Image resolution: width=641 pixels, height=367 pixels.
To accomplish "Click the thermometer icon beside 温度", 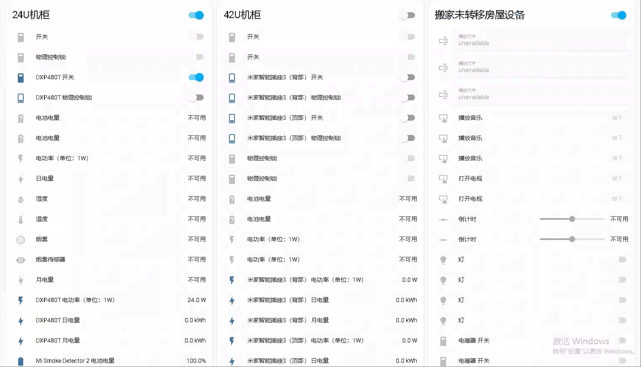I will click(21, 219).
